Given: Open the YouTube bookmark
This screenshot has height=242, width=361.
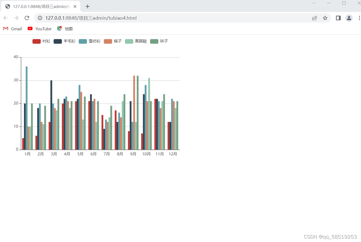Looking at the screenshot, I should click(39, 29).
